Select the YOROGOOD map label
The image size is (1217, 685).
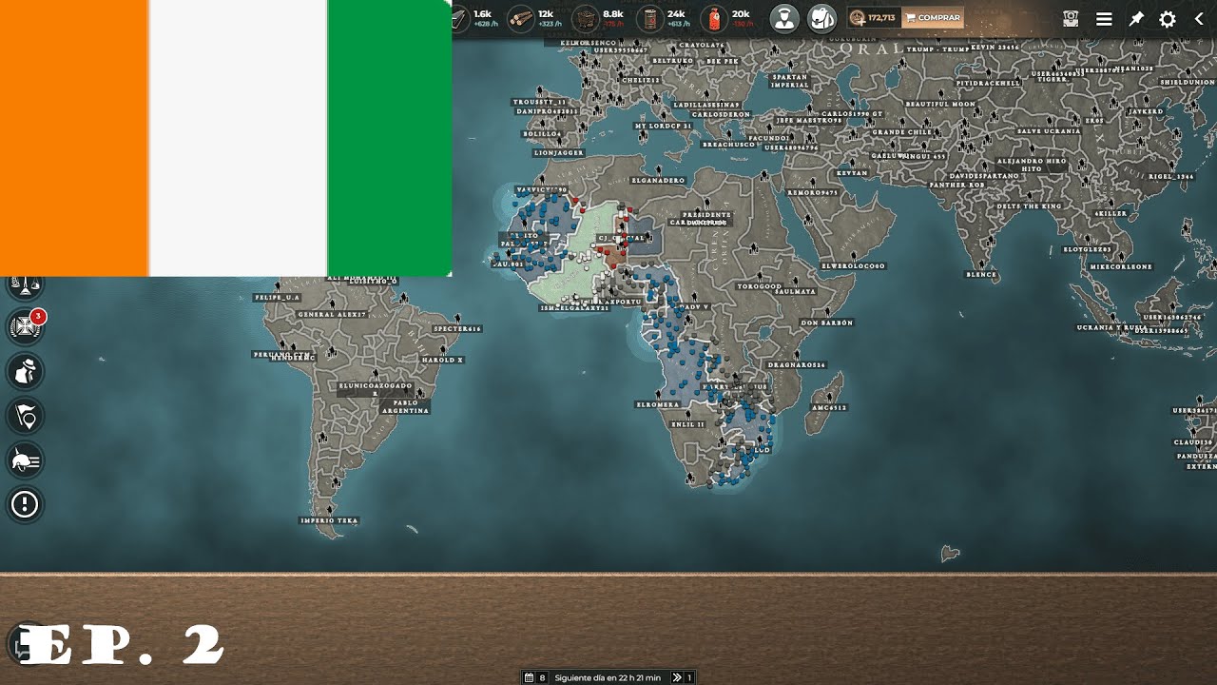(x=760, y=285)
